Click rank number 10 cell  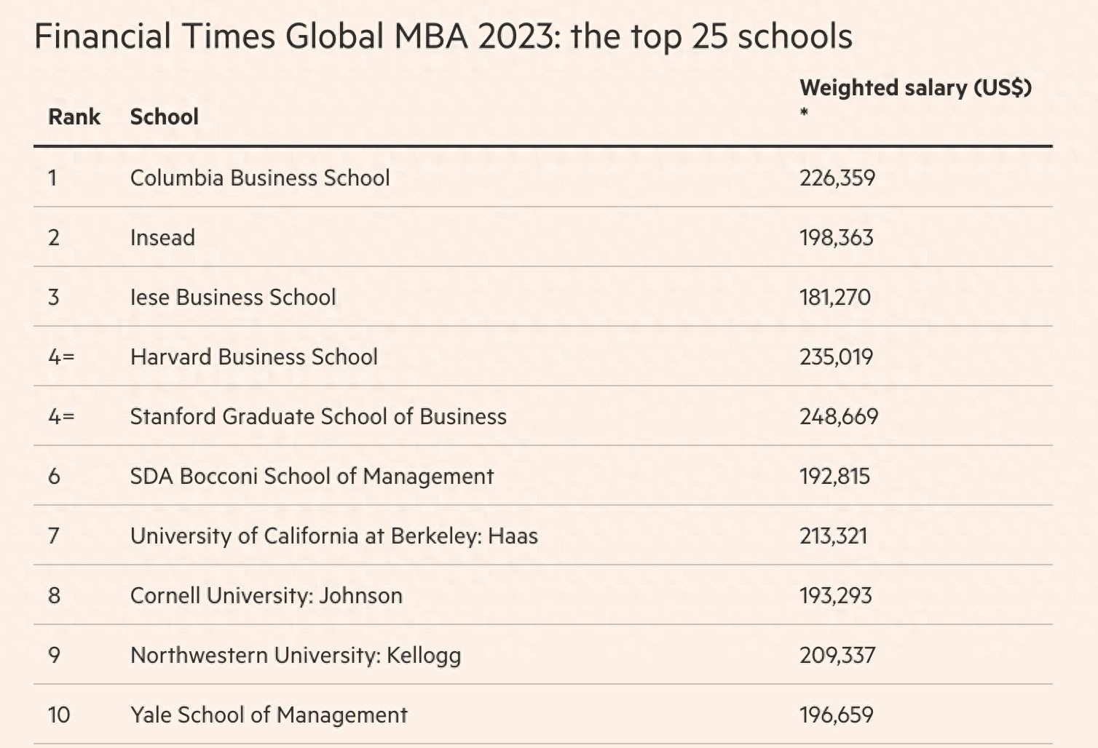click(x=59, y=715)
